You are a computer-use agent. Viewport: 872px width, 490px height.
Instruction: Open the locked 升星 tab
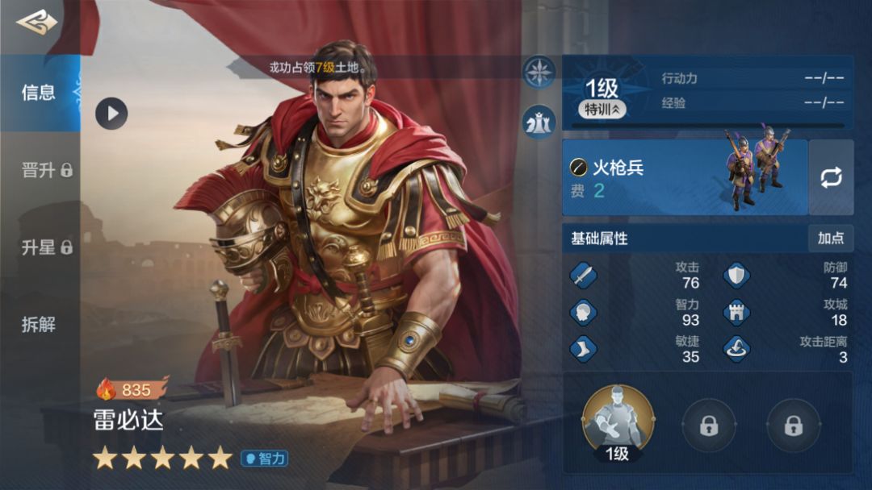tap(47, 247)
